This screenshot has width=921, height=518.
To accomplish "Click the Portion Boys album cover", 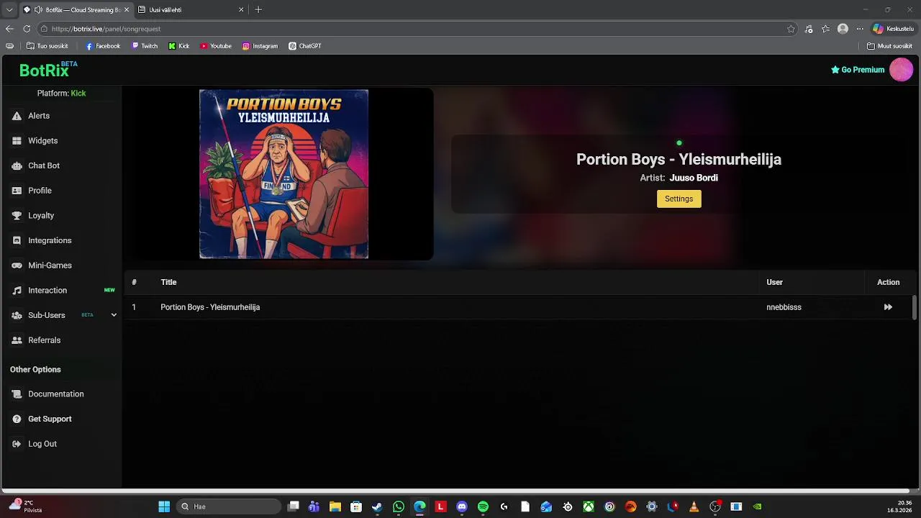I will 283,173.
